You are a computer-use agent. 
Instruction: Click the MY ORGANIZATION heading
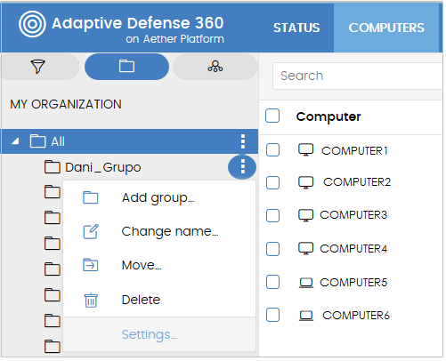click(x=66, y=104)
